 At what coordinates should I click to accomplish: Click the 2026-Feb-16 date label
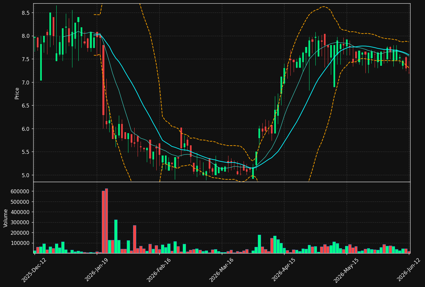pyautogui.click(x=159, y=271)
